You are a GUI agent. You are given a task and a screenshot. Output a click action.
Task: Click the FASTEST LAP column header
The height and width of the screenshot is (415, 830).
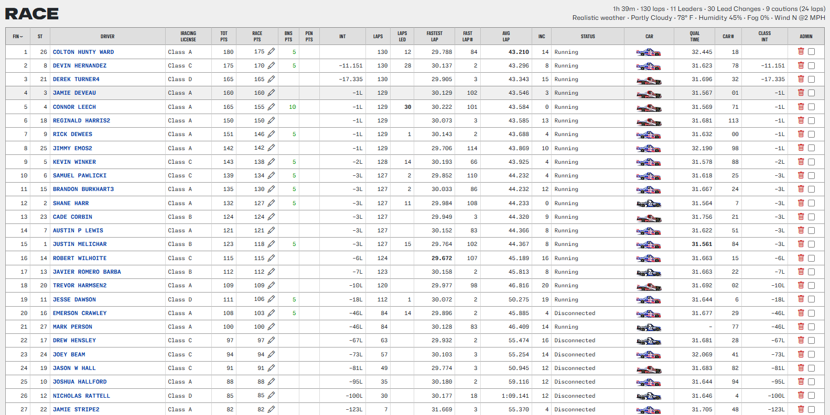tap(435, 36)
